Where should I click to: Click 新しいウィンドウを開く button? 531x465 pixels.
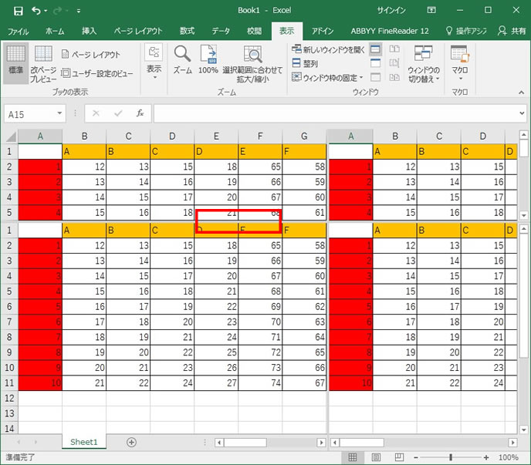328,49
